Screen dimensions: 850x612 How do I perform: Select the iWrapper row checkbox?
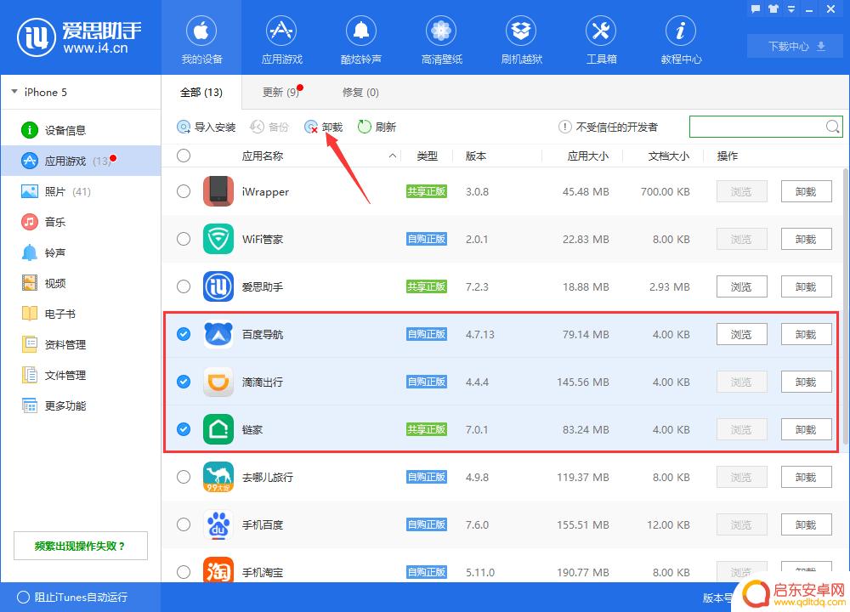(184, 191)
